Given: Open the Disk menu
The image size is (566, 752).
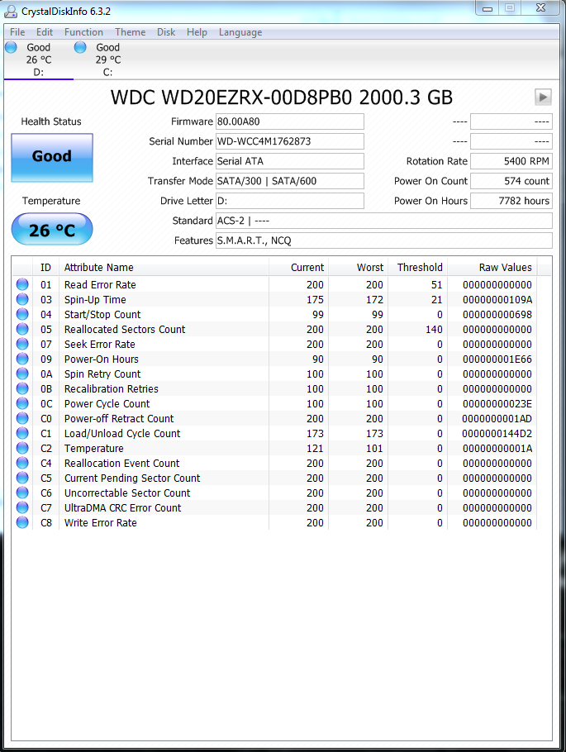Looking at the screenshot, I should [x=166, y=32].
